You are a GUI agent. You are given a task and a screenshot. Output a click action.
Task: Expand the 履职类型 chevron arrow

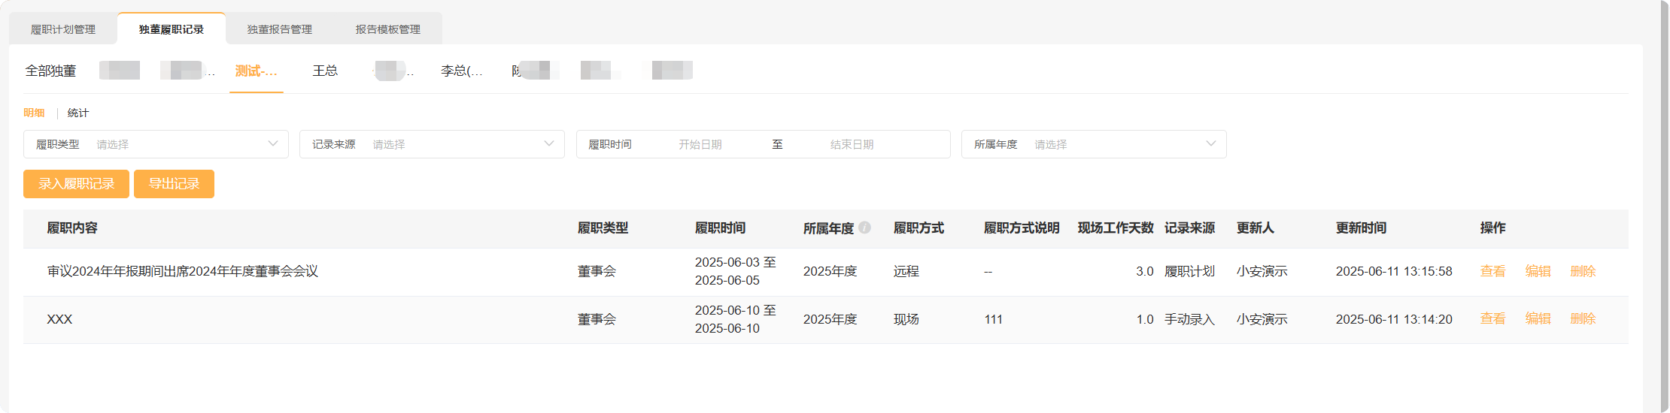(273, 144)
